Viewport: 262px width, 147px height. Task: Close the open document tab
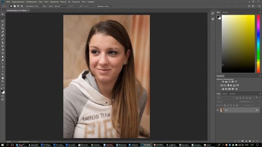click(28, 11)
